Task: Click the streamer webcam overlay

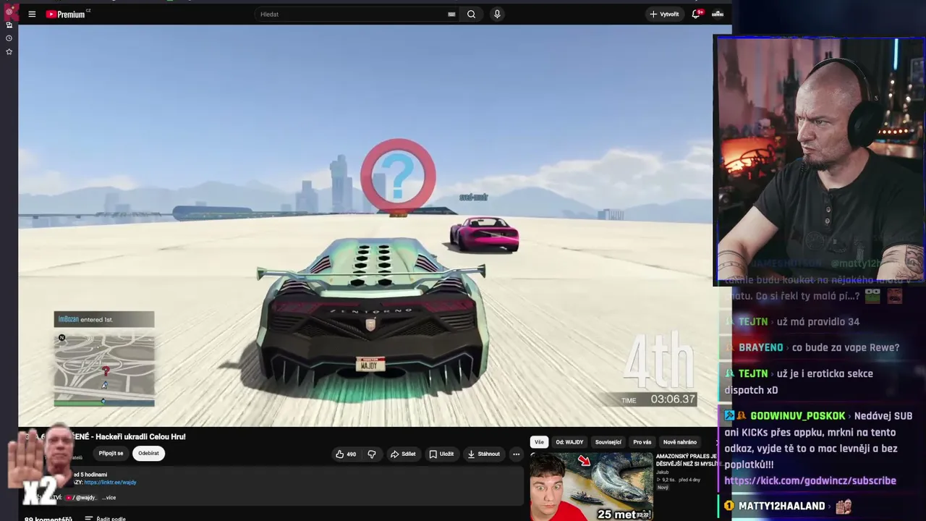Action: [820, 160]
